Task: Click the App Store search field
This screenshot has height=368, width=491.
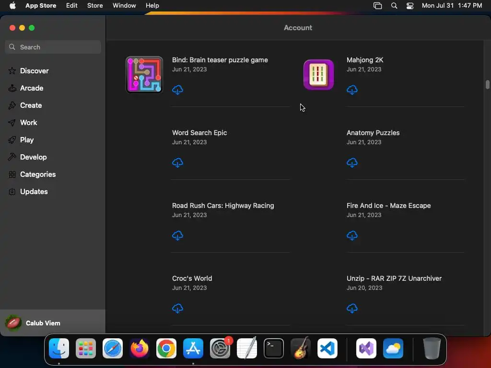Action: click(53, 47)
